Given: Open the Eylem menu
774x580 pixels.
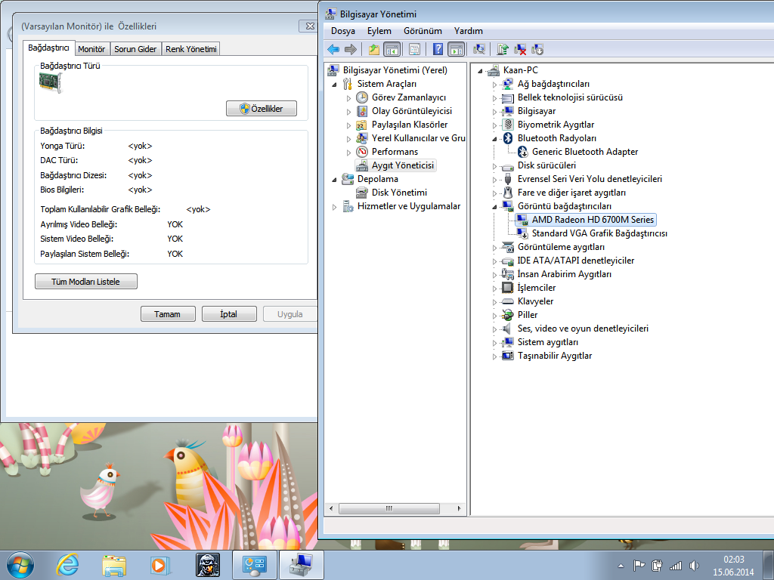Looking at the screenshot, I should [379, 30].
